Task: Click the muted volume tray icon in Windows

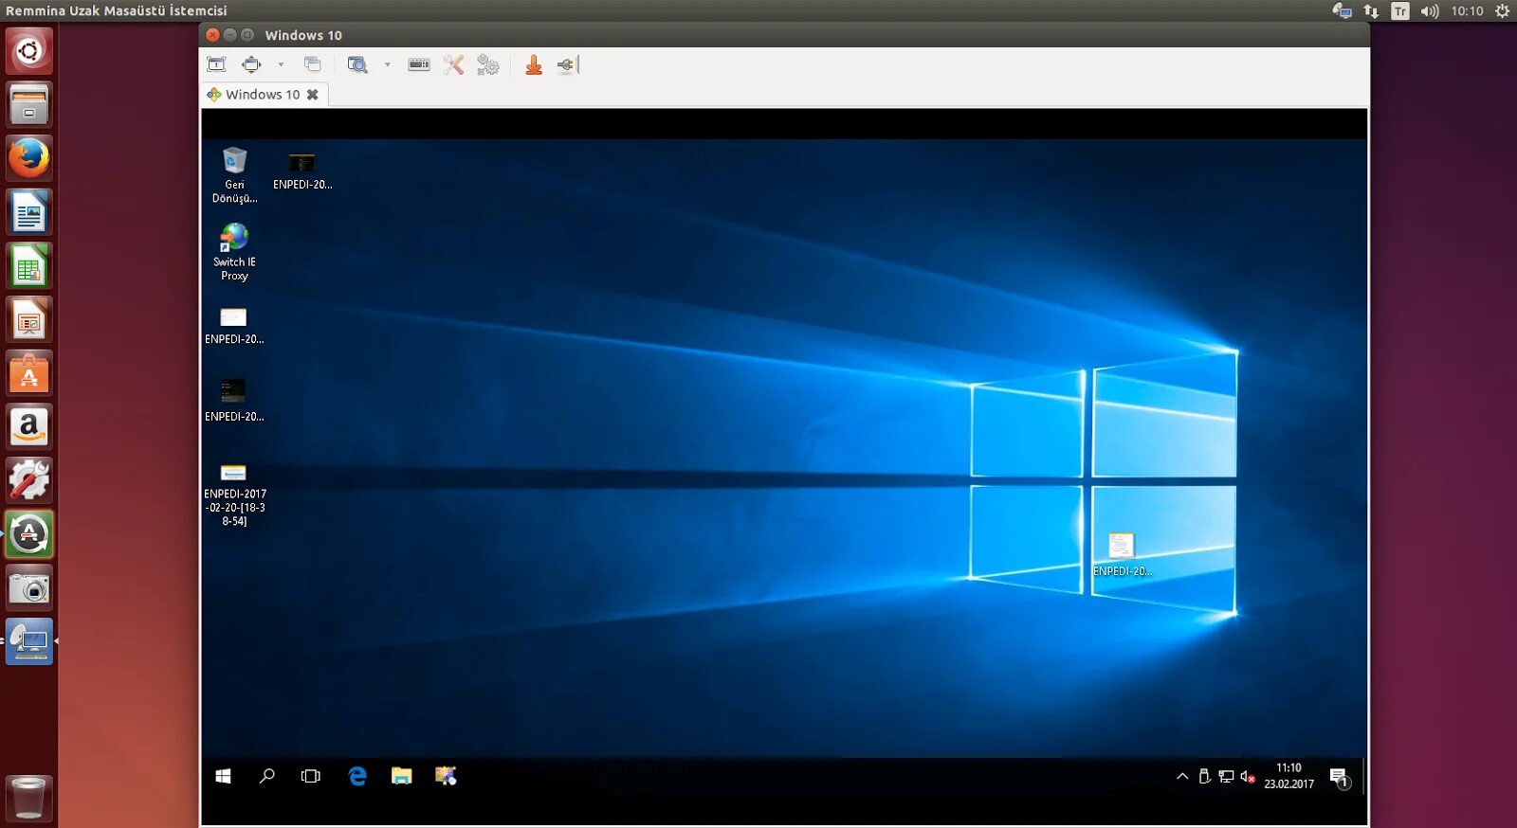Action: coord(1248,776)
